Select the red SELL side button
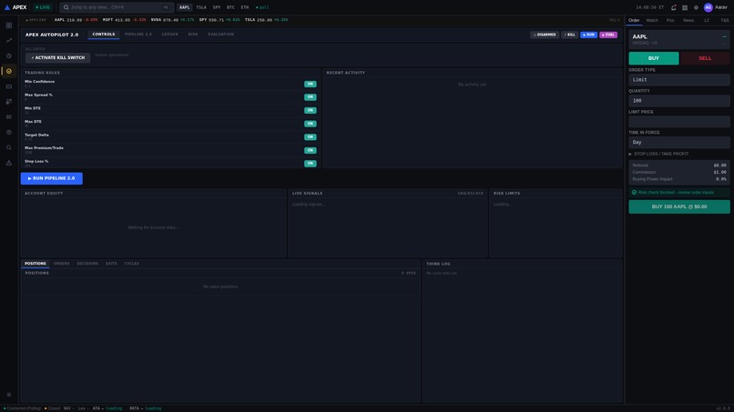The image size is (734, 412). (x=705, y=58)
